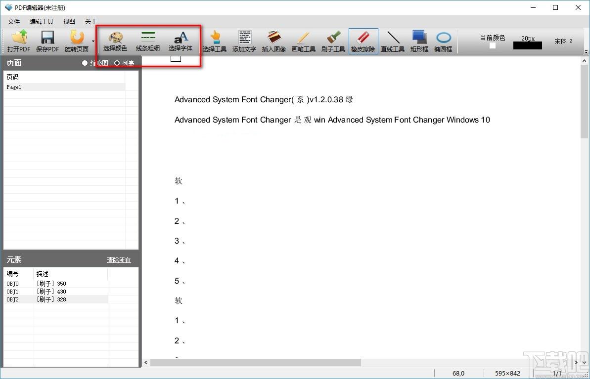590x379 pixels.
Task: Click the vertical scrollbar down arrow
Action: pyautogui.click(x=585, y=363)
